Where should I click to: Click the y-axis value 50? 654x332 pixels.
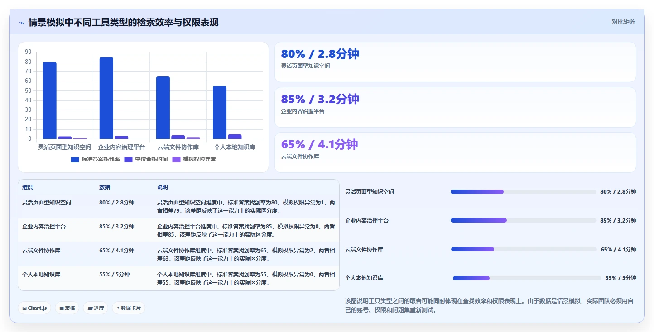point(28,91)
